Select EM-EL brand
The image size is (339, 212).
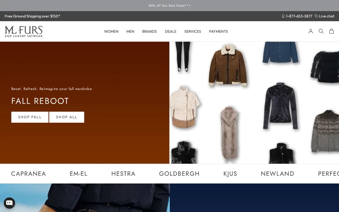[x=79, y=174]
